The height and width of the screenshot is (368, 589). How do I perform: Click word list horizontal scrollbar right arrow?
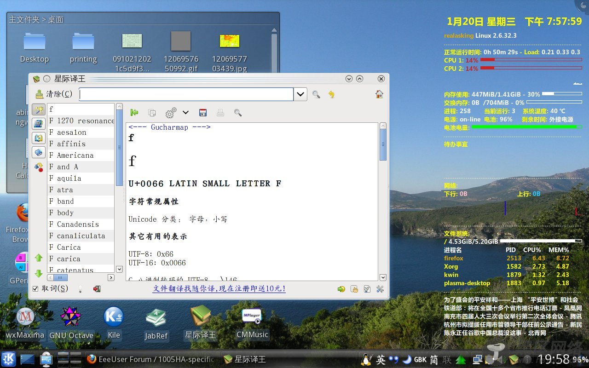coord(111,277)
